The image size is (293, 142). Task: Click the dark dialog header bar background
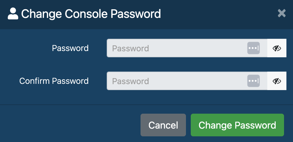[x=215, y=14]
